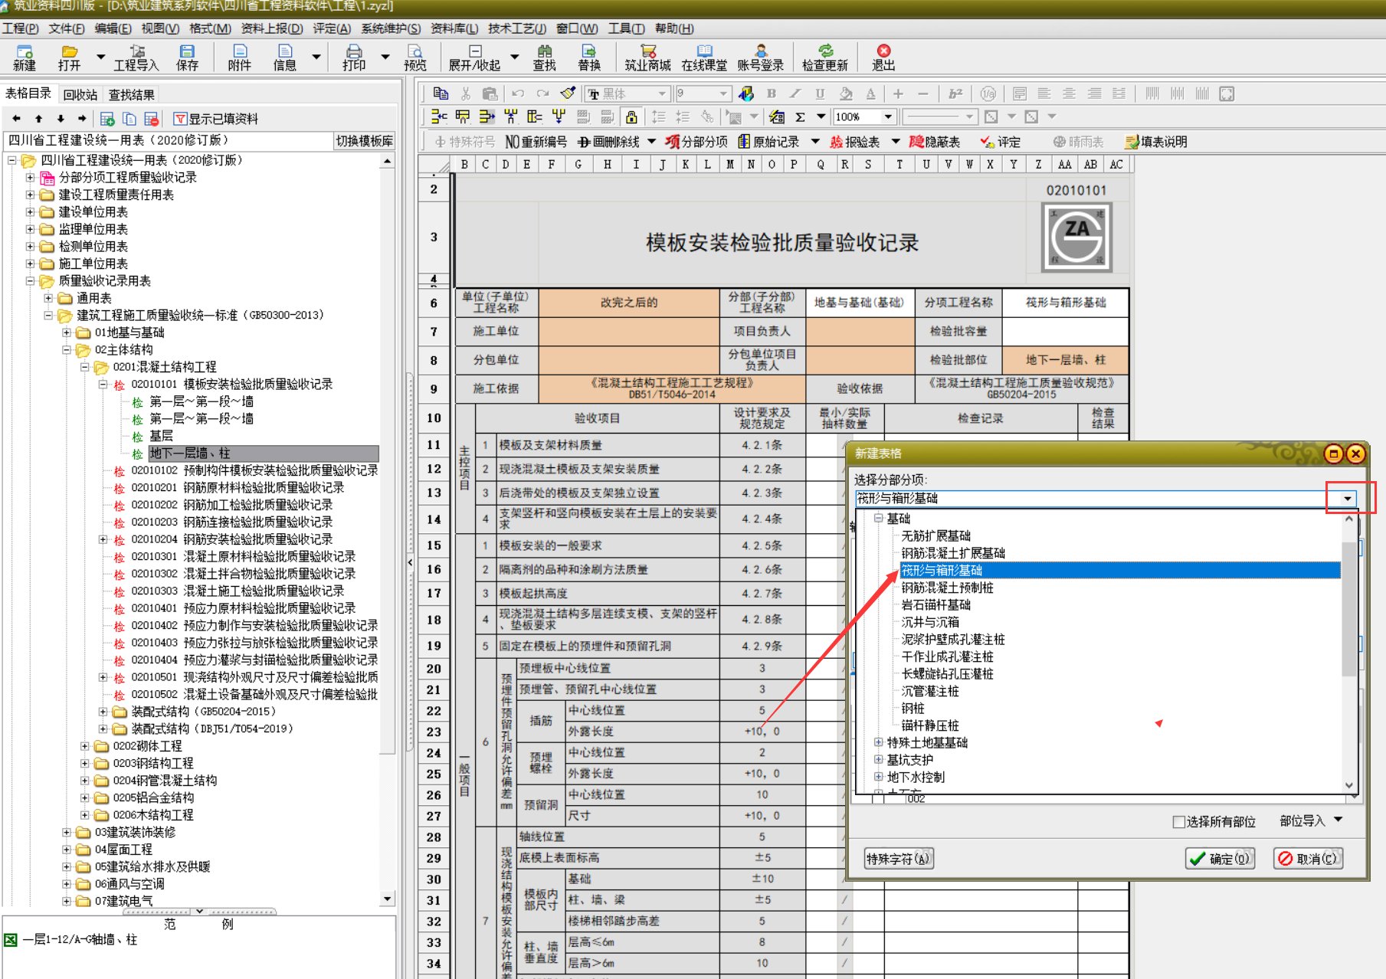Click 改完之后的 project name cell
This screenshot has height=979, width=1386.
coord(629,303)
